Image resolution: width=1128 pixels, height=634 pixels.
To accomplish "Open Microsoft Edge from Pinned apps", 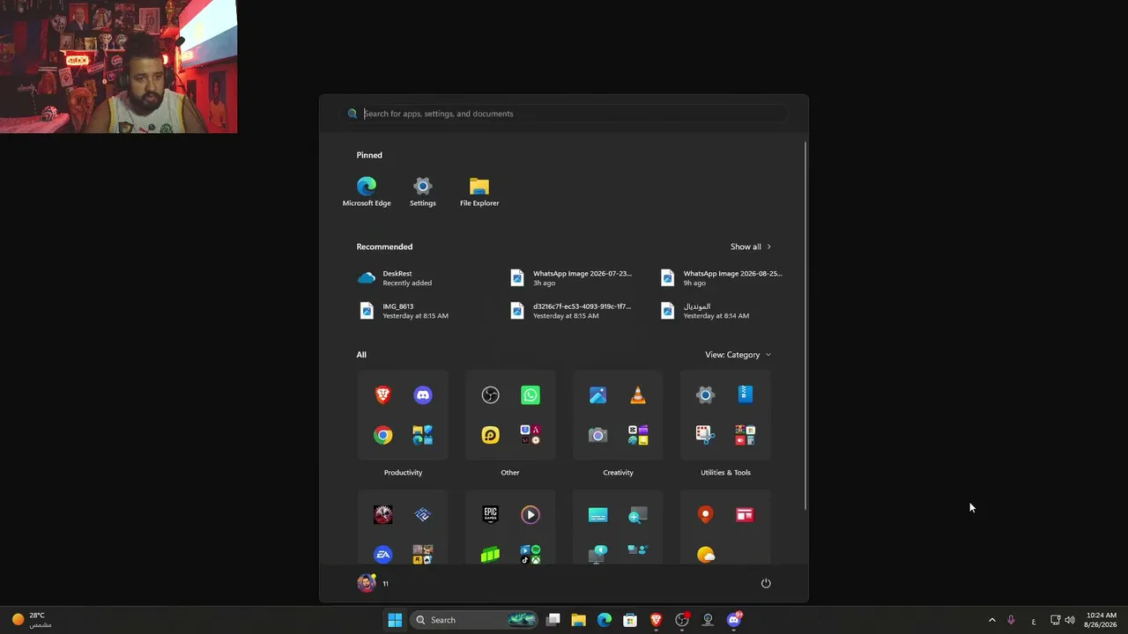I will [367, 192].
